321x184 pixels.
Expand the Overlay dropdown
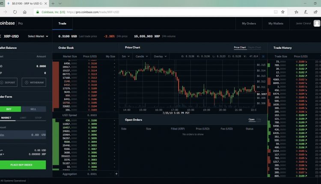point(160,56)
